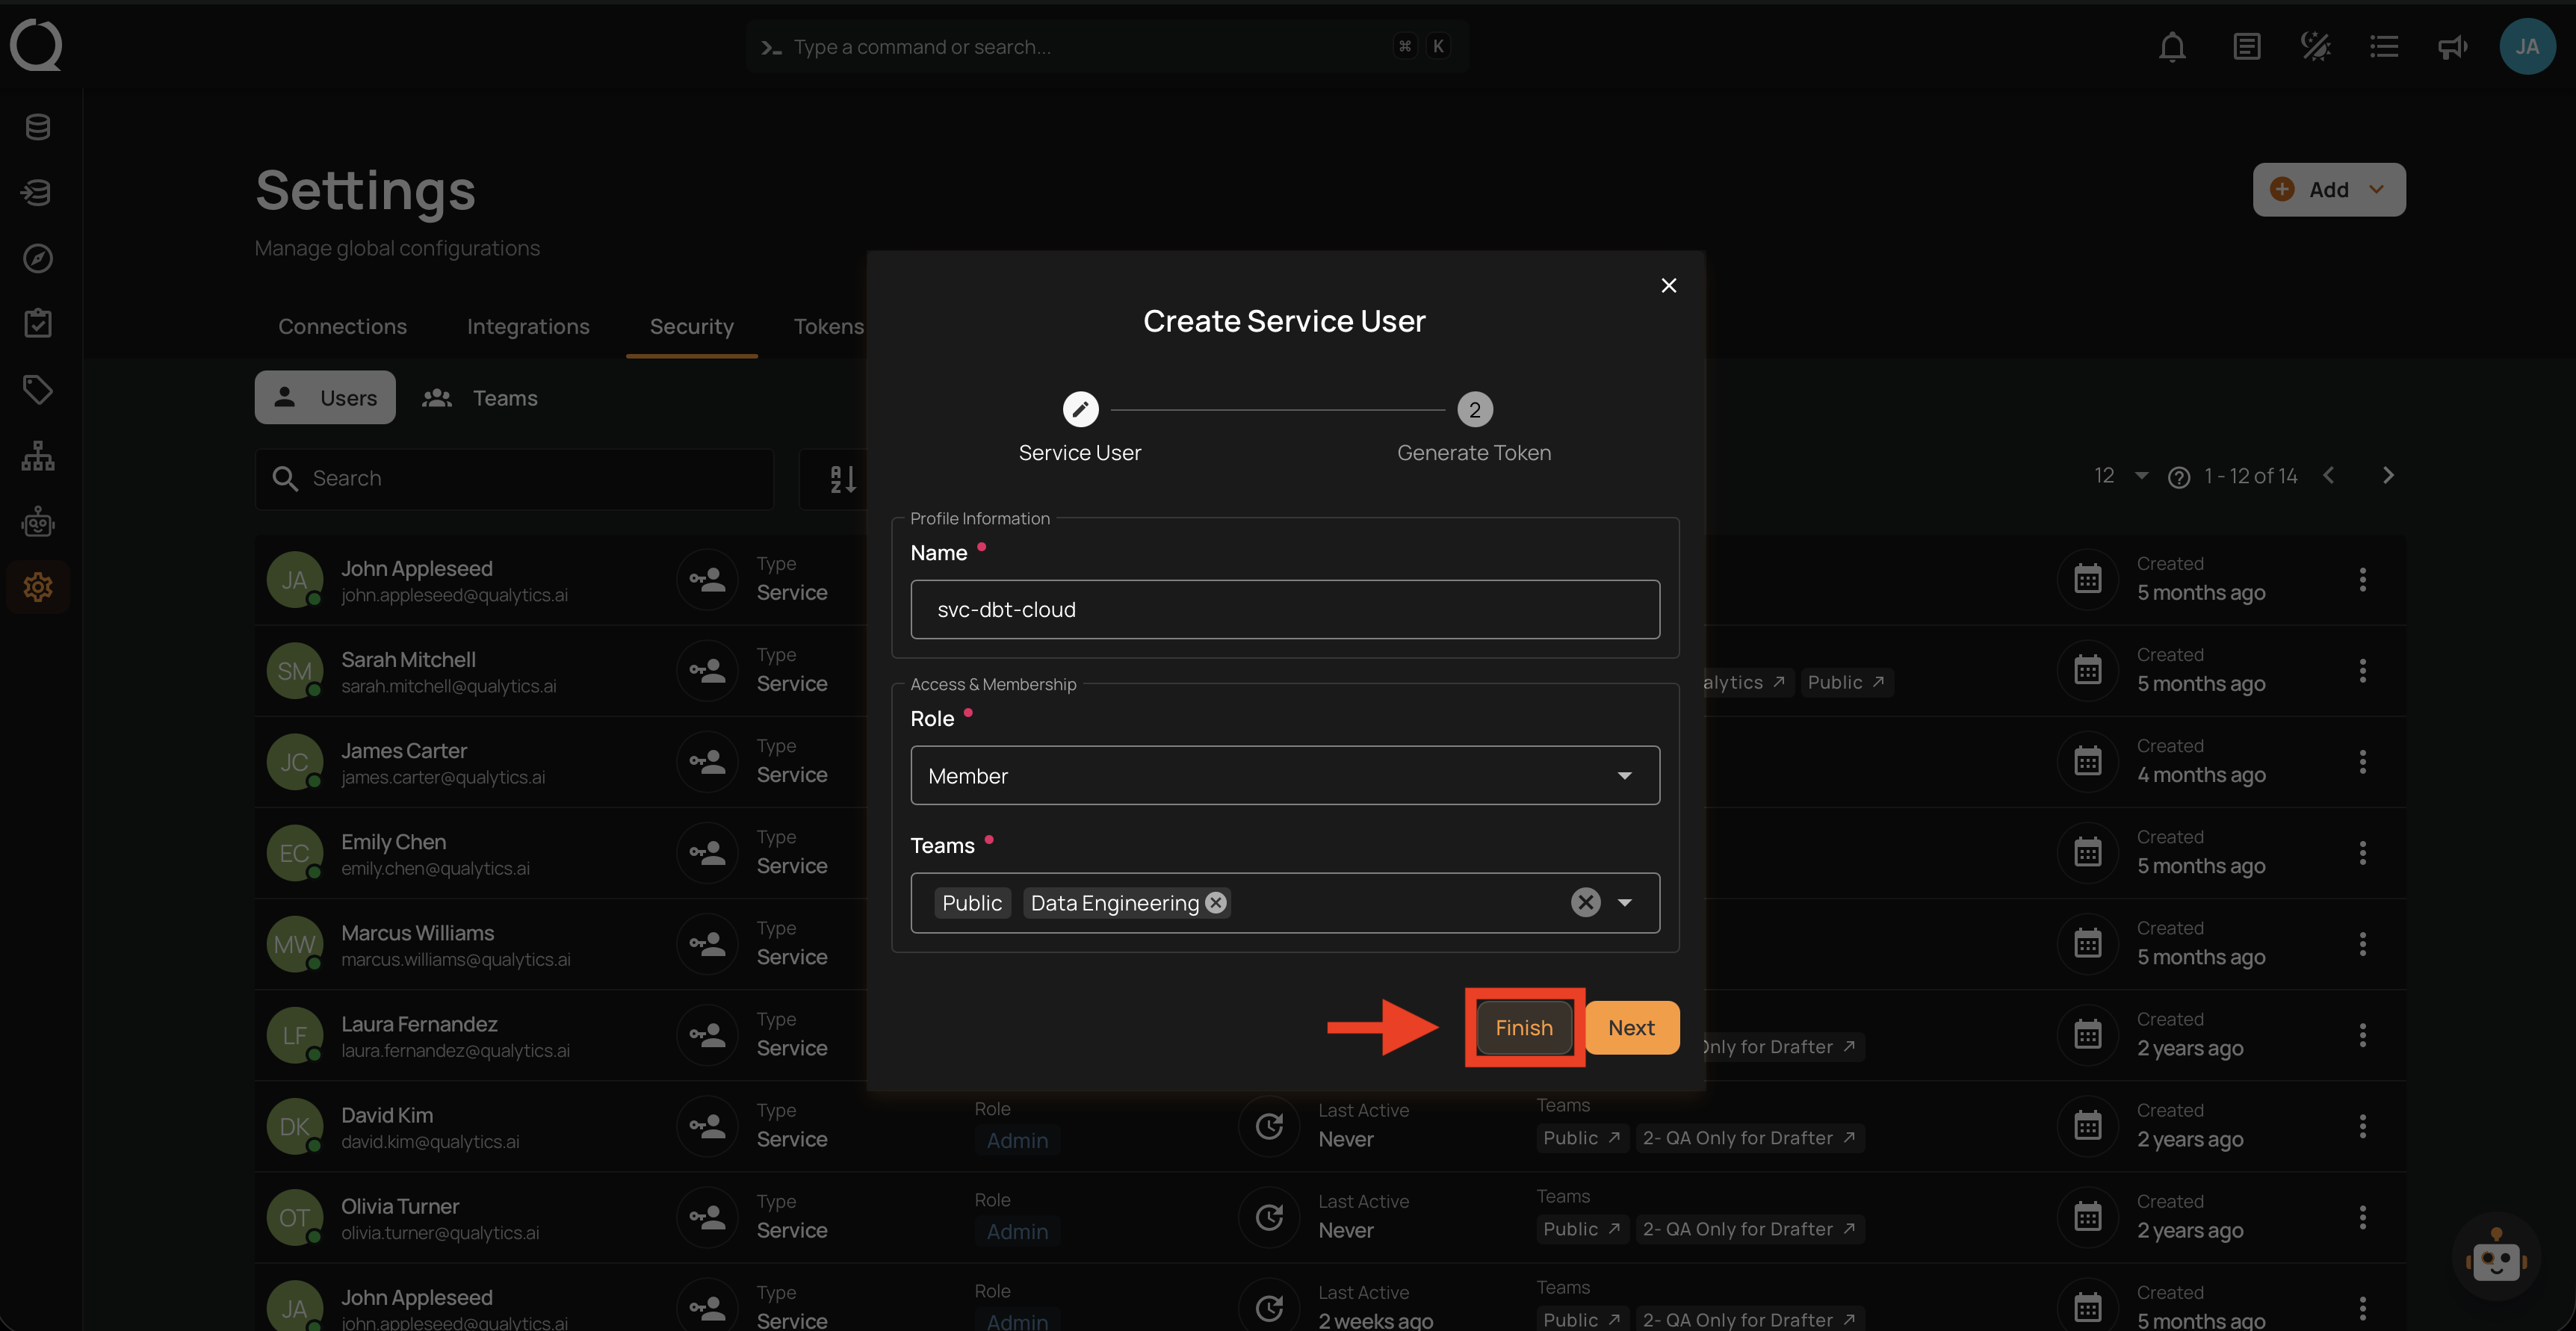Close the Create Service User dialog
Screen dimensions: 2576x1331
pos(1668,286)
